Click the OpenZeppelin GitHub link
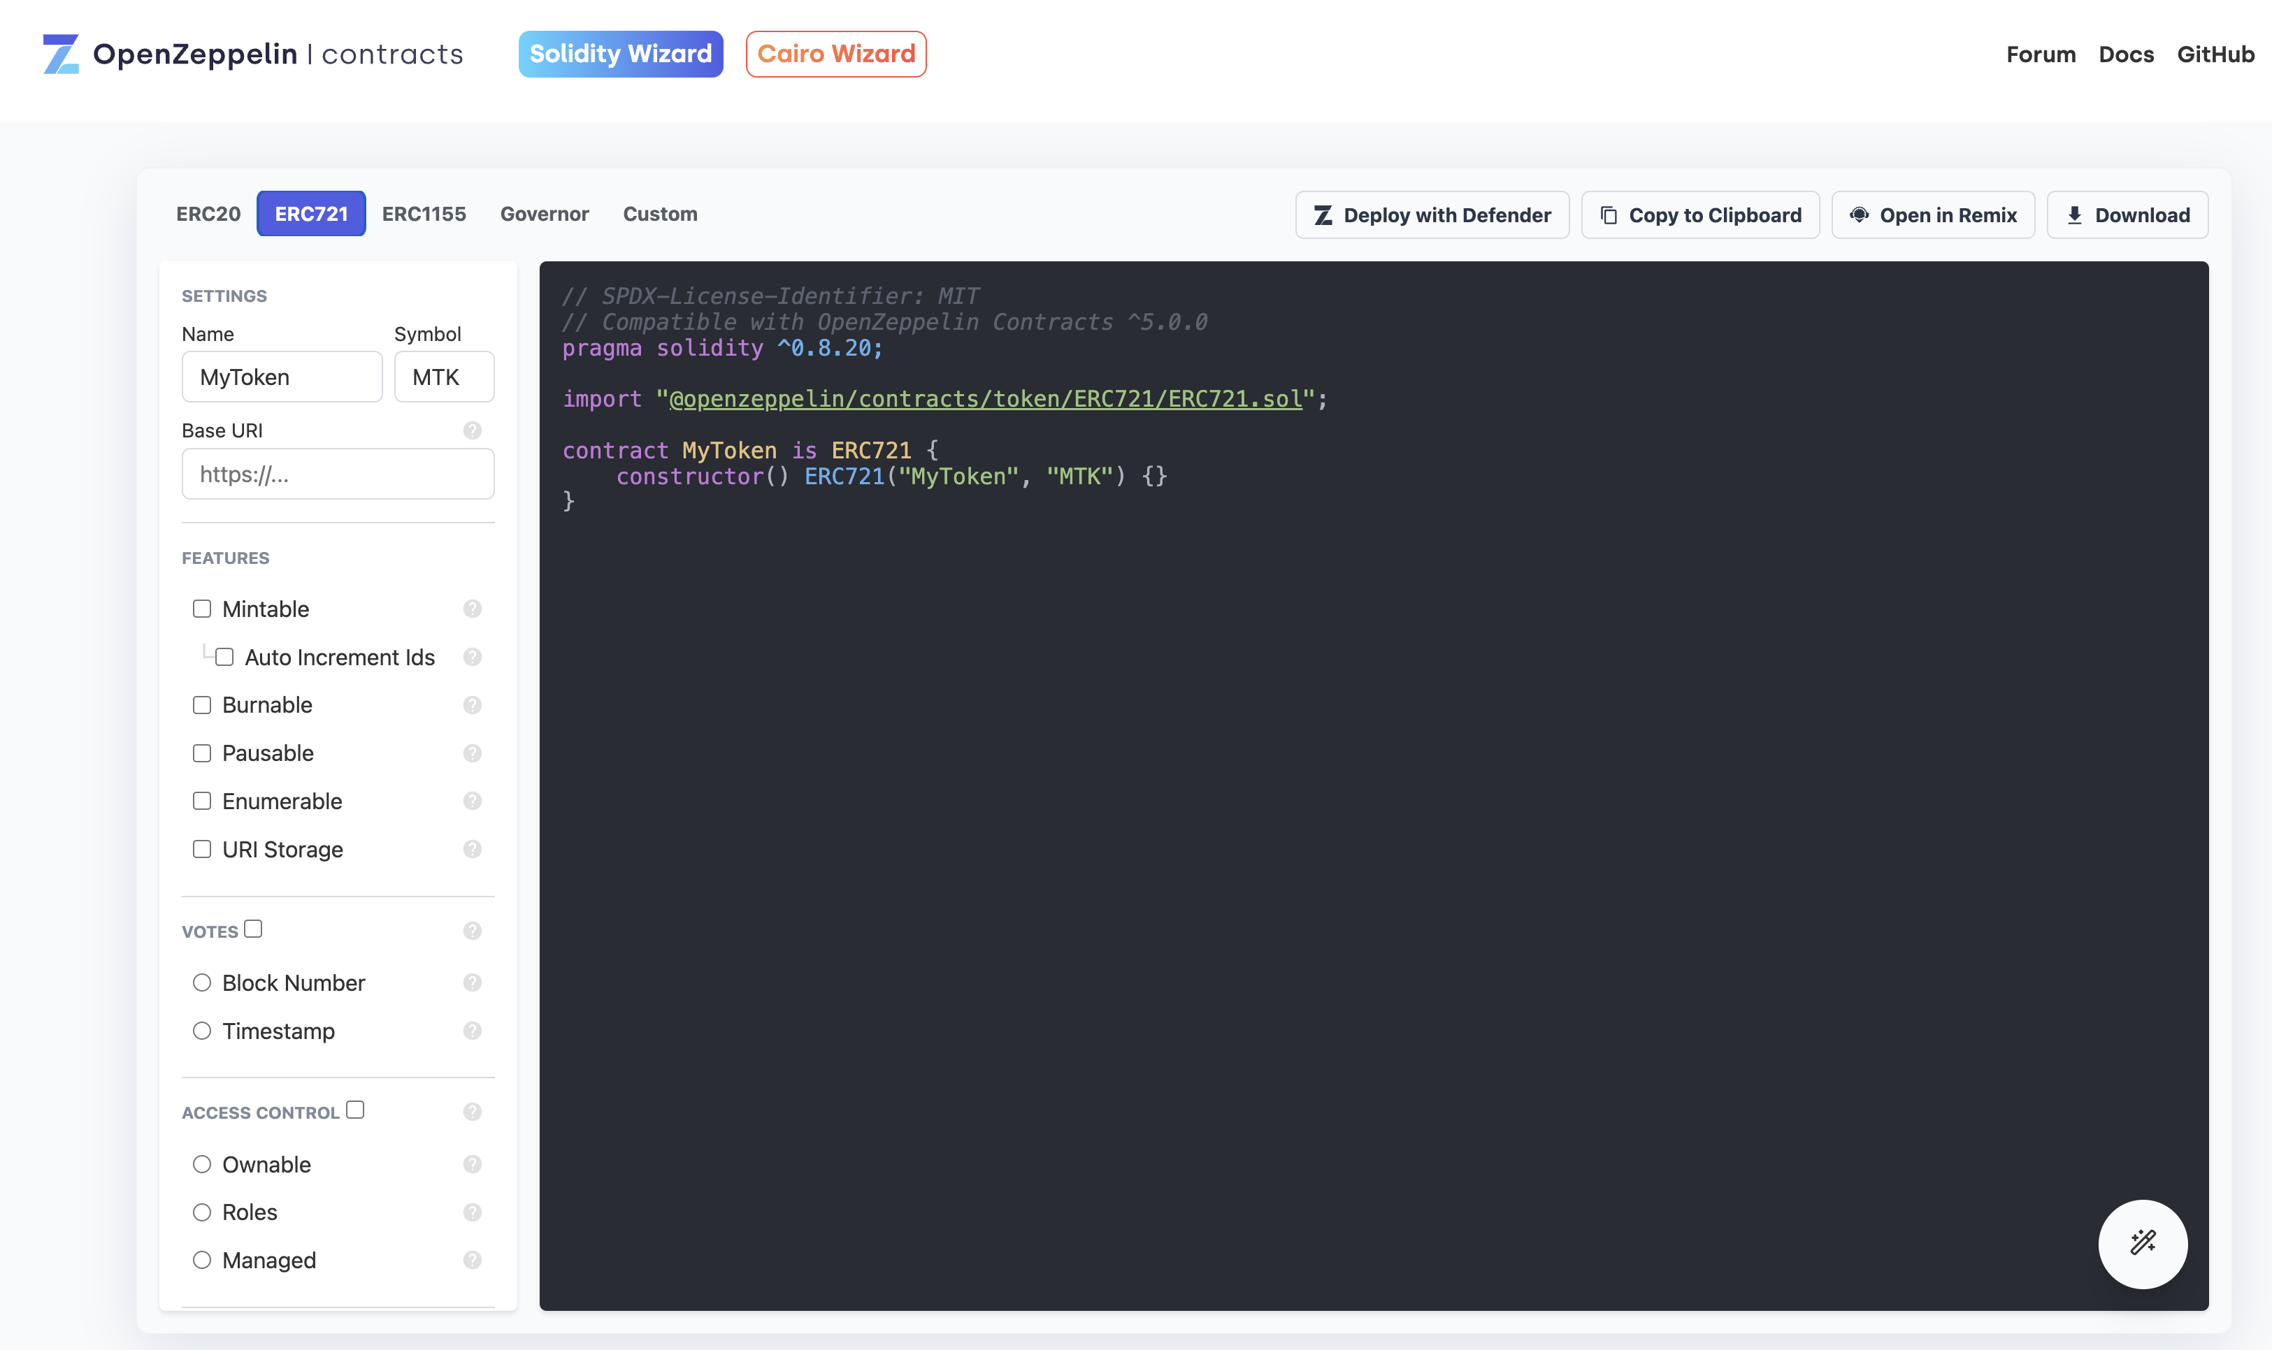The image size is (2272, 1350). [x=2214, y=53]
